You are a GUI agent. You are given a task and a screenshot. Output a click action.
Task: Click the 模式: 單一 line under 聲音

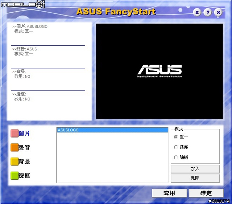pyautogui.click(x=24, y=54)
